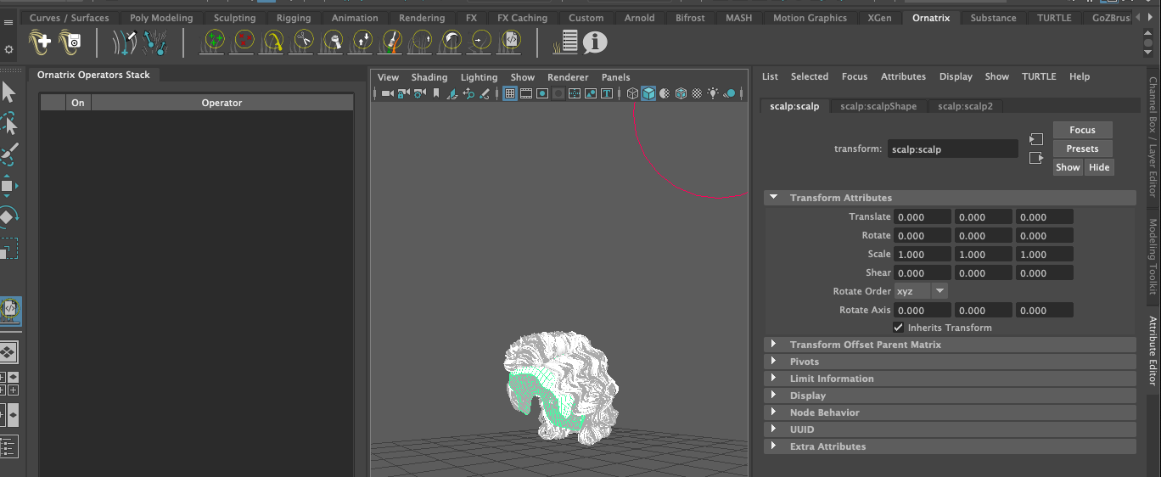Click the Translate X value field
Screen dimensions: 1161x477
(x=922, y=217)
